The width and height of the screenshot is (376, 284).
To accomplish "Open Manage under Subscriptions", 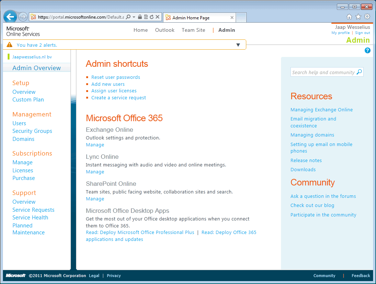I will [23, 162].
